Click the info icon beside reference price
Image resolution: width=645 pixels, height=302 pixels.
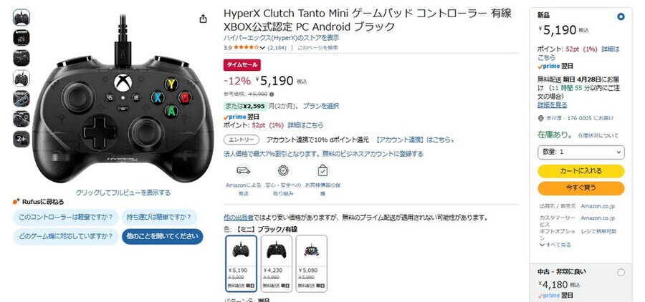coord(272,94)
